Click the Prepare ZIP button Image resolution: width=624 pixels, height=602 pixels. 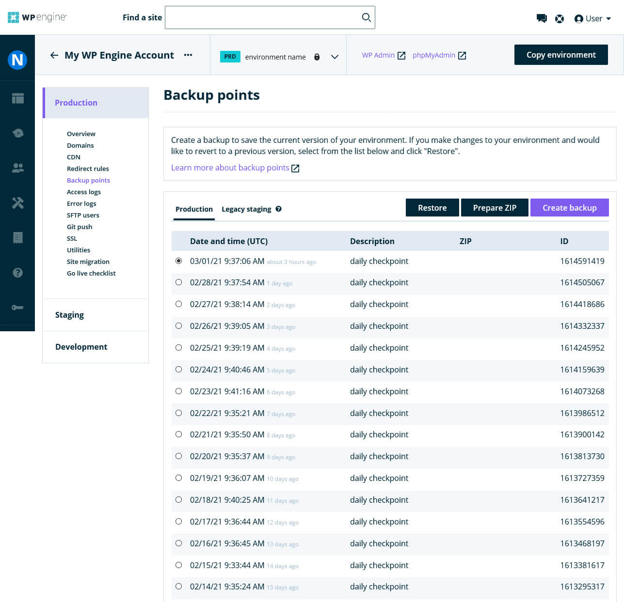pos(495,208)
